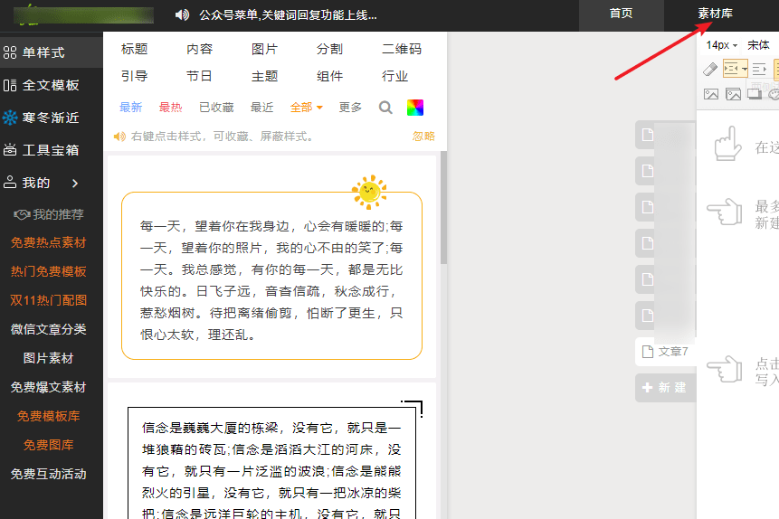Click the indent-right paragraph icon

pyautogui.click(x=759, y=69)
